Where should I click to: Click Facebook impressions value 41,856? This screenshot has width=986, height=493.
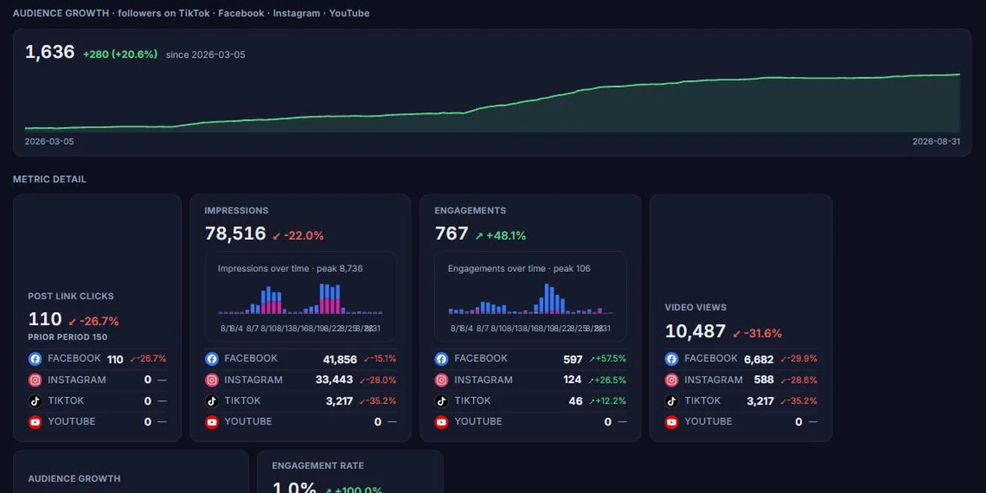340,359
